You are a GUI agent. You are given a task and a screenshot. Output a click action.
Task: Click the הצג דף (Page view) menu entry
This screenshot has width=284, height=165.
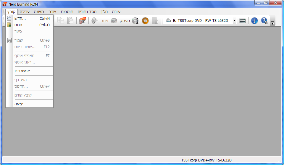30,80
